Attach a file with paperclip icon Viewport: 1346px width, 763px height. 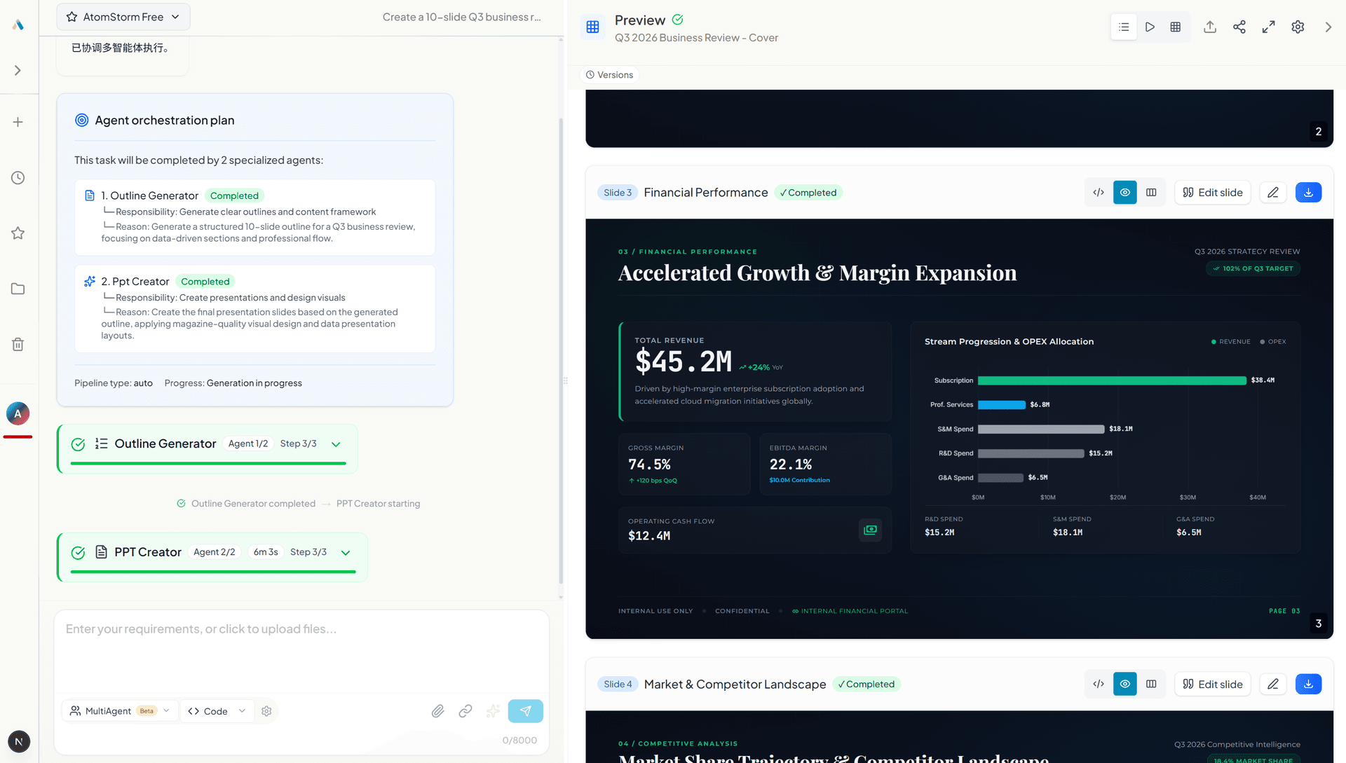click(437, 711)
